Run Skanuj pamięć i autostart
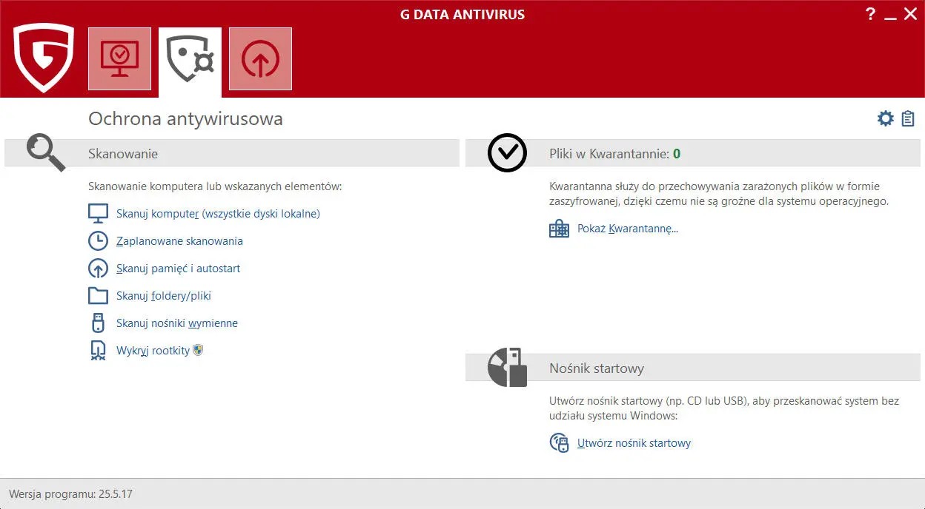Viewport: 925px width, 509px height. tap(178, 269)
